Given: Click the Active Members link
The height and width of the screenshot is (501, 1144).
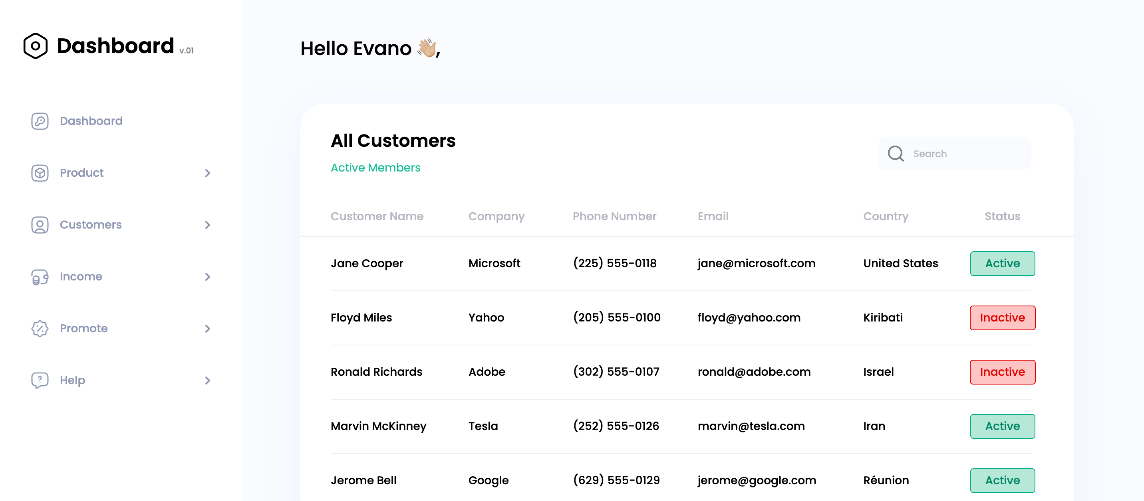Looking at the screenshot, I should (x=375, y=168).
